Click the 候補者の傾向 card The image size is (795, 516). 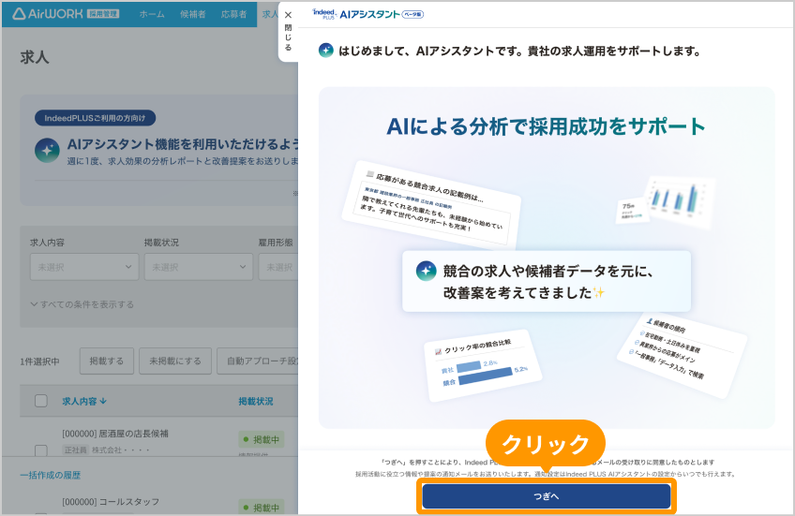click(x=682, y=355)
